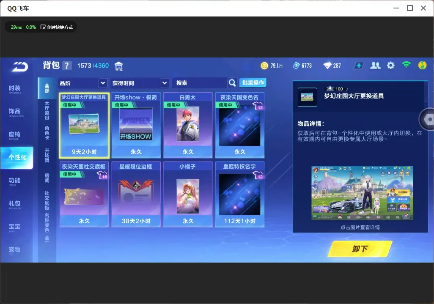Image resolution: width=434 pixels, height=304 pixels.
Task: Open the backpack help question mark
Action: (67, 66)
